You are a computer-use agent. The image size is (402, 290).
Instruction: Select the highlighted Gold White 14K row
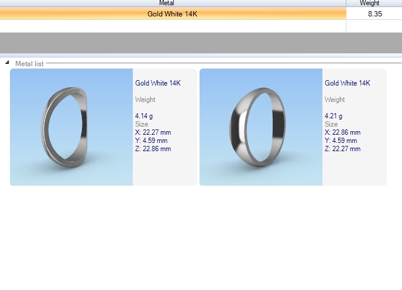coord(173,13)
